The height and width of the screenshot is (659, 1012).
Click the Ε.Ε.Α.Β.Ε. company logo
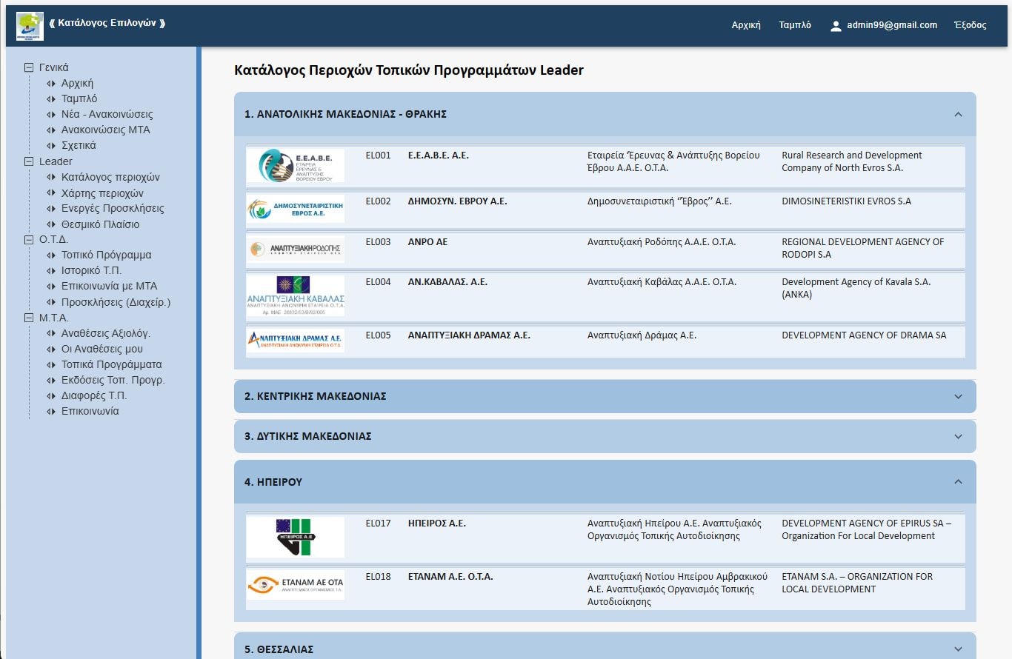click(x=296, y=166)
